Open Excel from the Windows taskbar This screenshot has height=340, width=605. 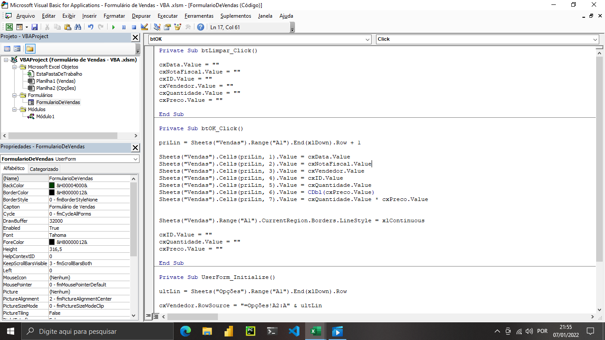(315, 331)
